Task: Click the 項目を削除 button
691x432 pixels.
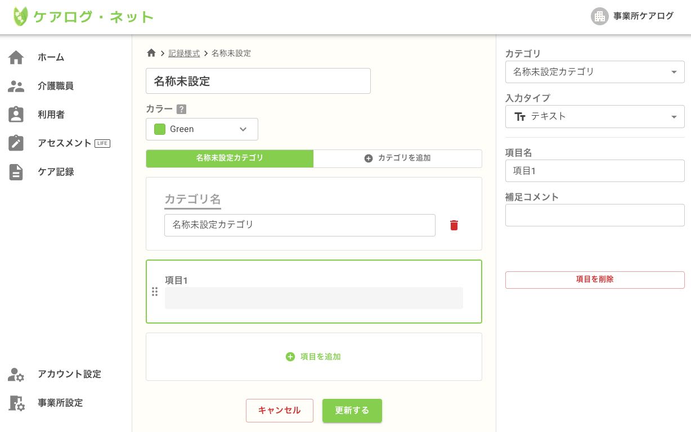Action: click(595, 279)
